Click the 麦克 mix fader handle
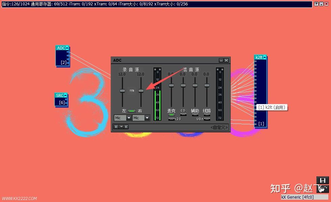The height and width of the screenshot is (202, 331). (x=172, y=85)
